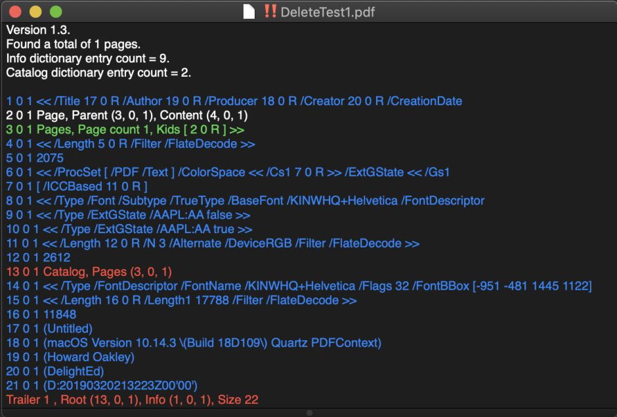The width and height of the screenshot is (617, 417).
Task: Click the document proxy icon in title bar
Action: (x=249, y=12)
